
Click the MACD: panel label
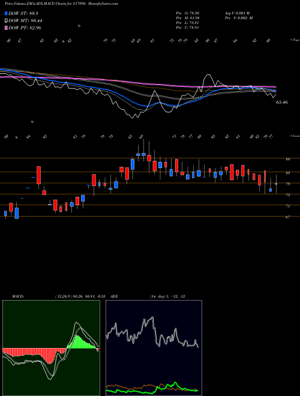17,296
